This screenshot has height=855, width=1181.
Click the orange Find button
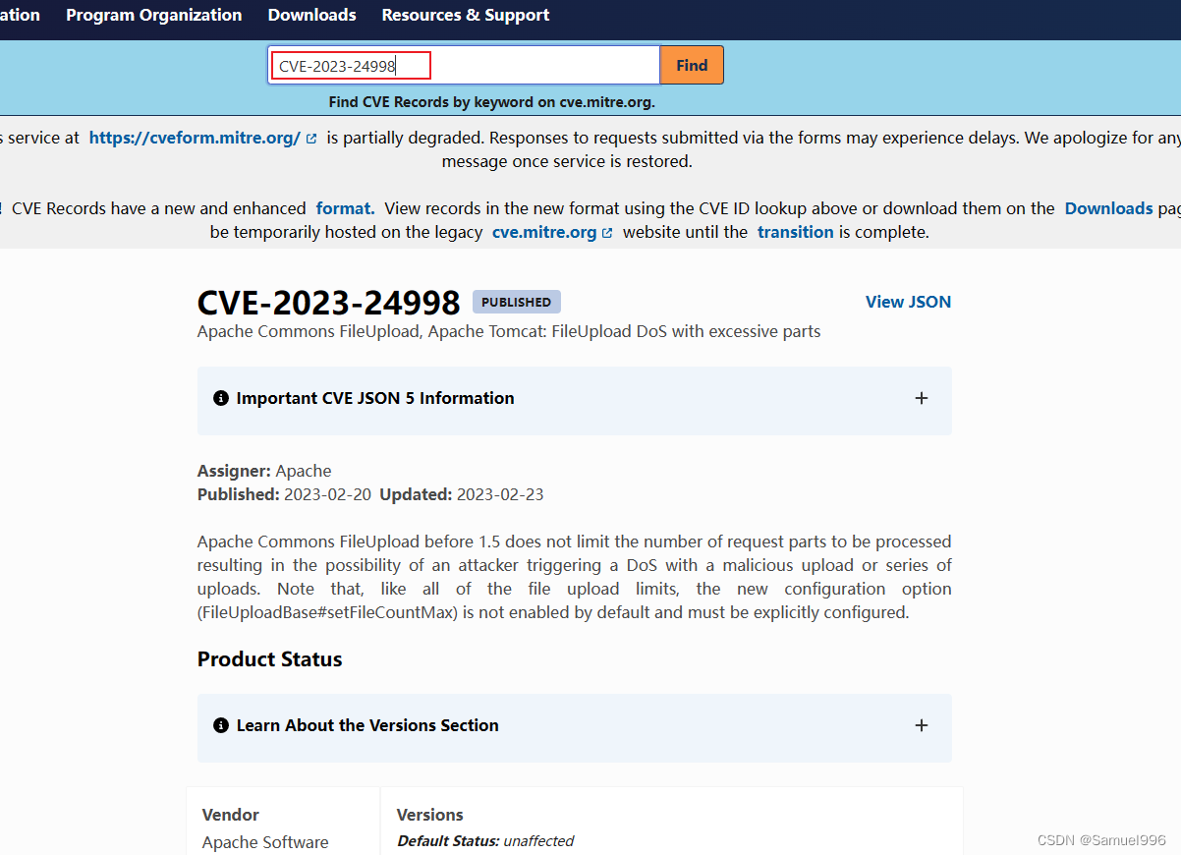pos(692,65)
